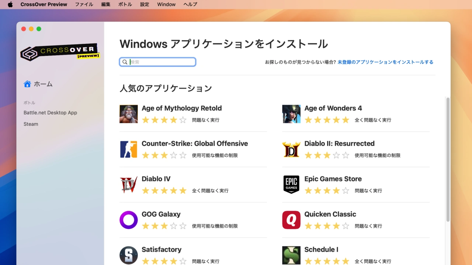The height and width of the screenshot is (265, 472).
Task: Select the Counter-Strike: Global Offensive icon
Action: click(128, 149)
